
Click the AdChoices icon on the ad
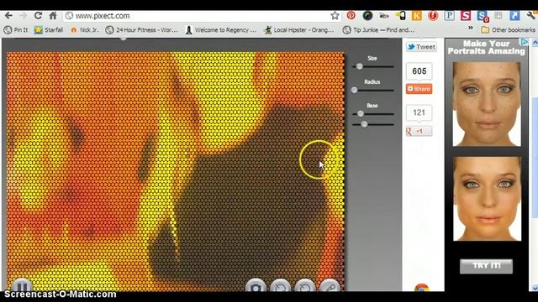click(524, 42)
